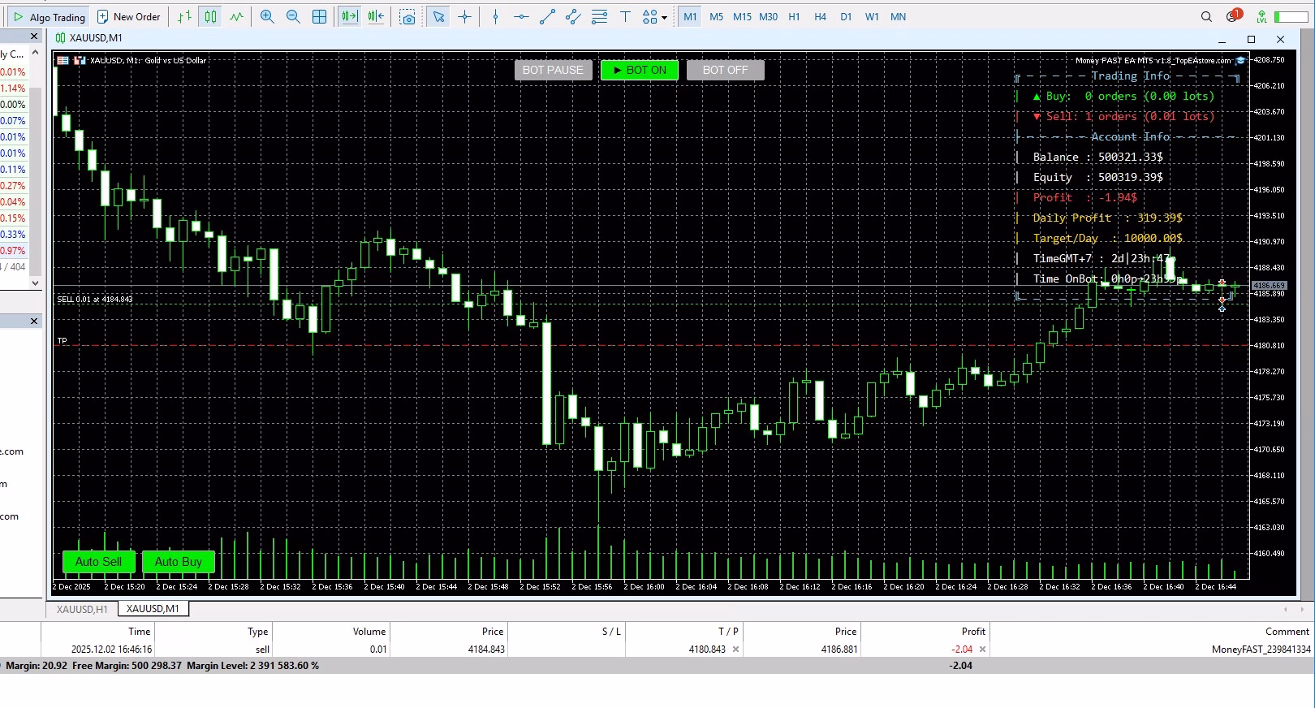Toggle chart shift from right edge
The height and width of the screenshot is (708, 1315).
click(376, 17)
